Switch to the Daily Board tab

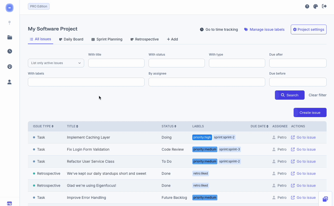(x=71, y=39)
